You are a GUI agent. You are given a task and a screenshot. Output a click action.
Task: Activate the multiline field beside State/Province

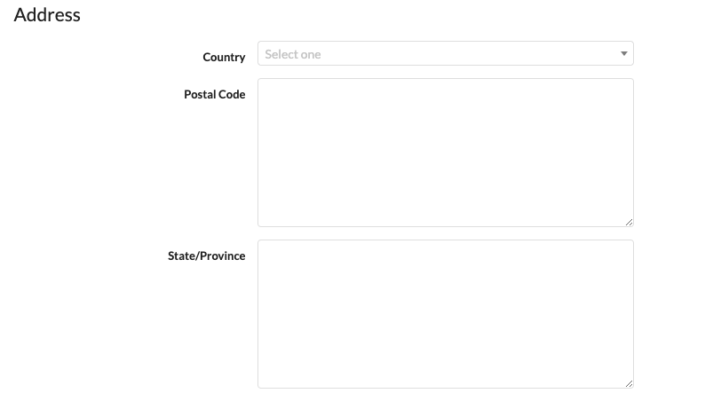tap(445, 314)
